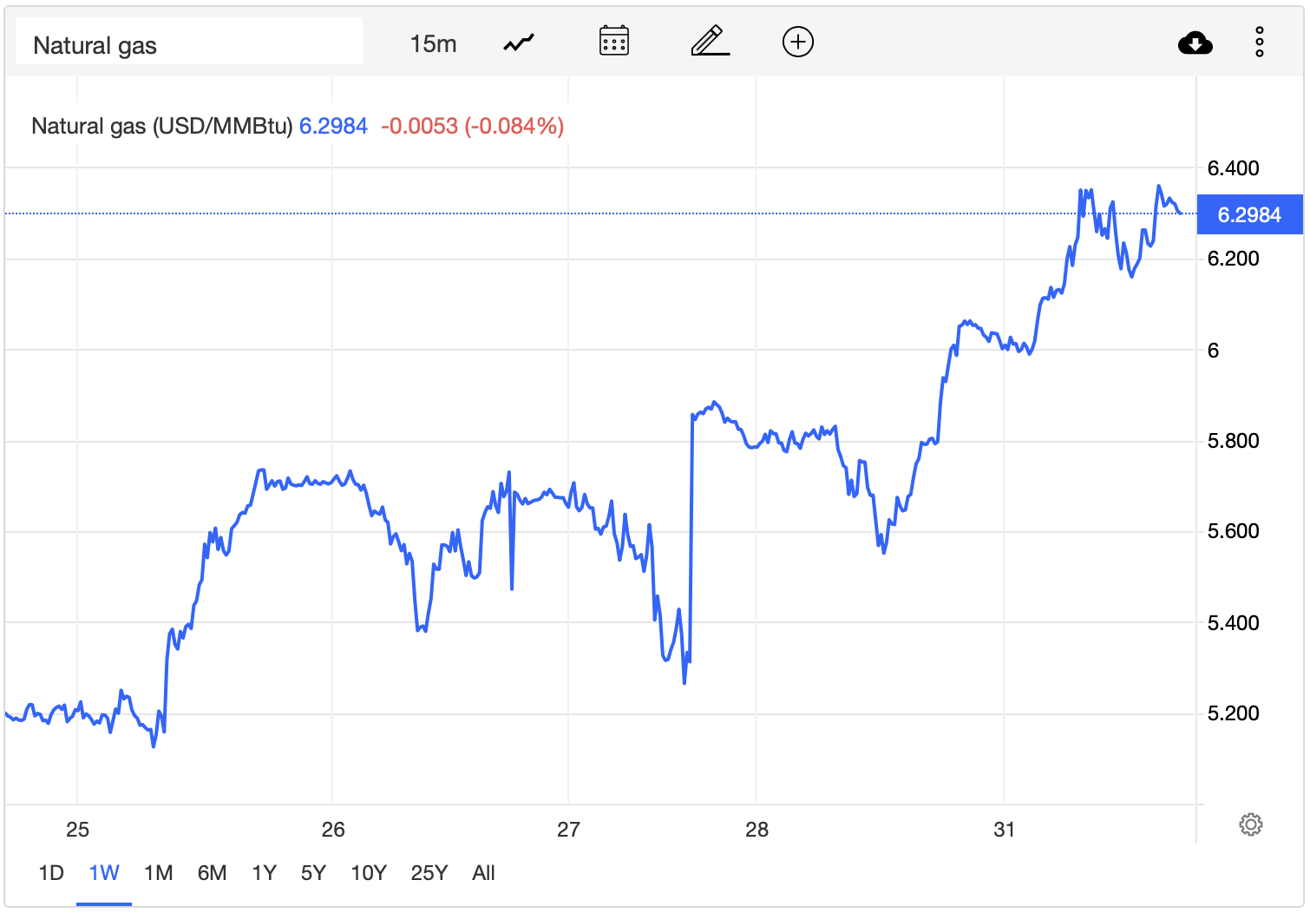Show the All time range
This screenshot has height=913, width=1310.
click(484, 873)
